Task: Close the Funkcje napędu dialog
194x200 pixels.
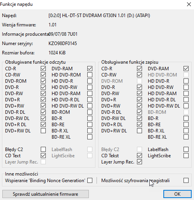Action: pyautogui.click(x=189, y=4)
